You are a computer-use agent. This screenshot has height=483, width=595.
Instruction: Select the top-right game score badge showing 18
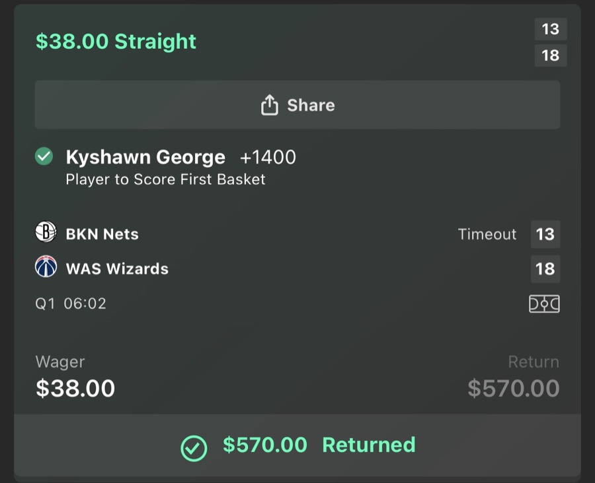[x=551, y=55]
